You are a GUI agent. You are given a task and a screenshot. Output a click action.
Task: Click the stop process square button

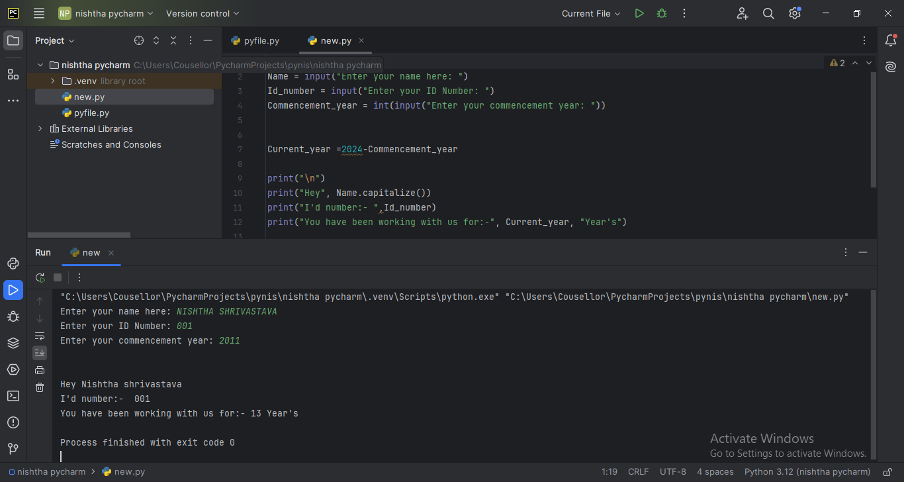[x=58, y=277]
